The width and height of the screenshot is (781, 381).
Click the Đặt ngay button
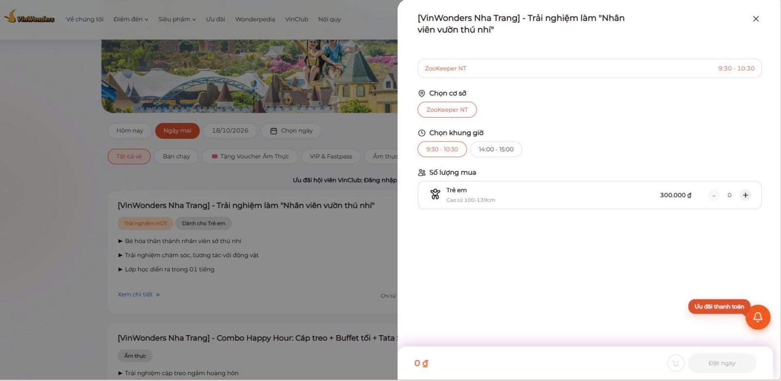pyautogui.click(x=722, y=363)
